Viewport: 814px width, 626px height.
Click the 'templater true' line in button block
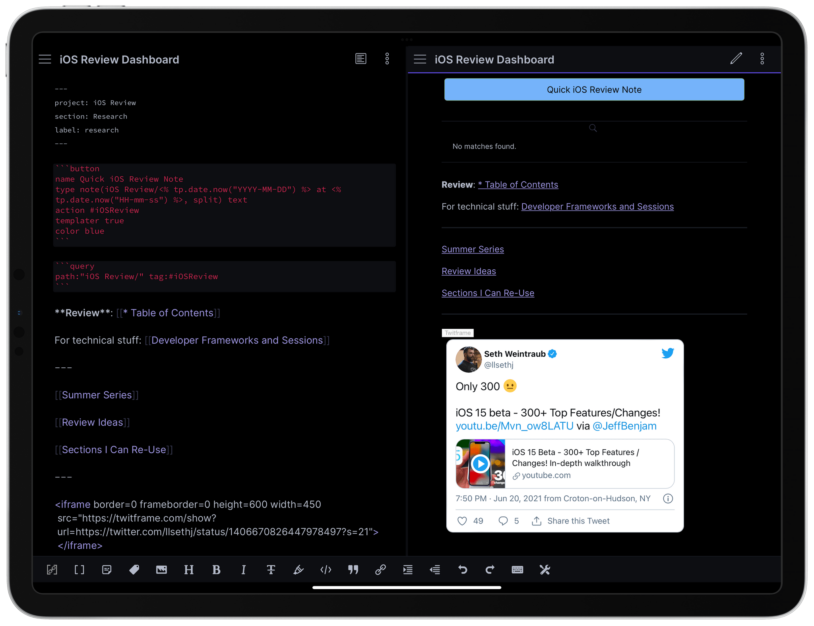(x=89, y=221)
